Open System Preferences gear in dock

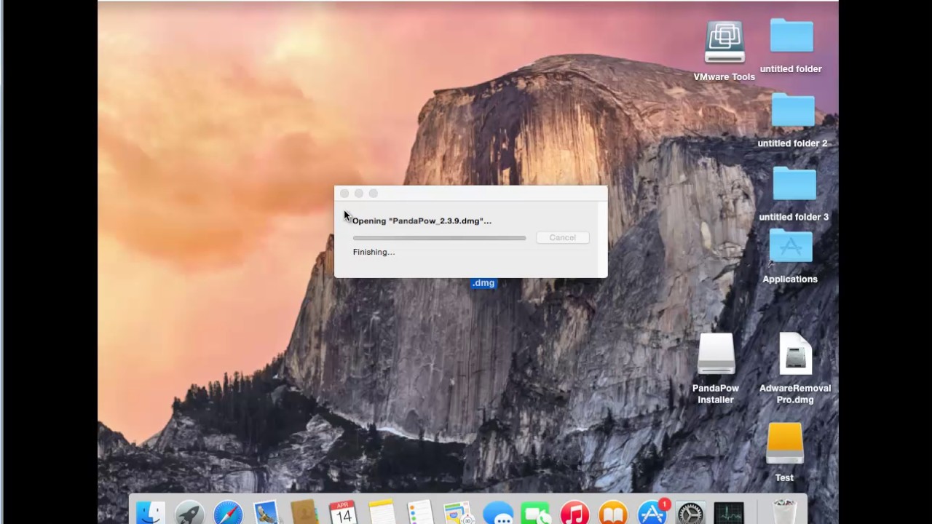[690, 513]
